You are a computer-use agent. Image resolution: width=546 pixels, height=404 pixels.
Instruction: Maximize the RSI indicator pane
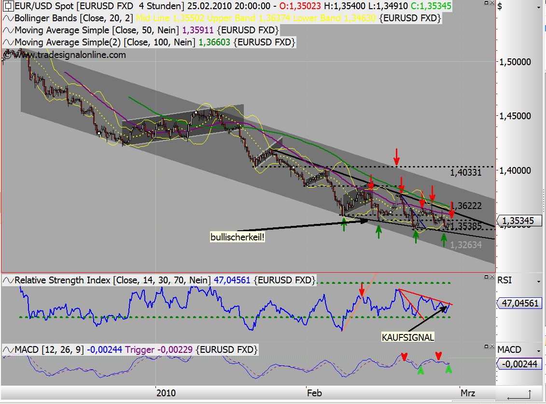click(x=487, y=277)
